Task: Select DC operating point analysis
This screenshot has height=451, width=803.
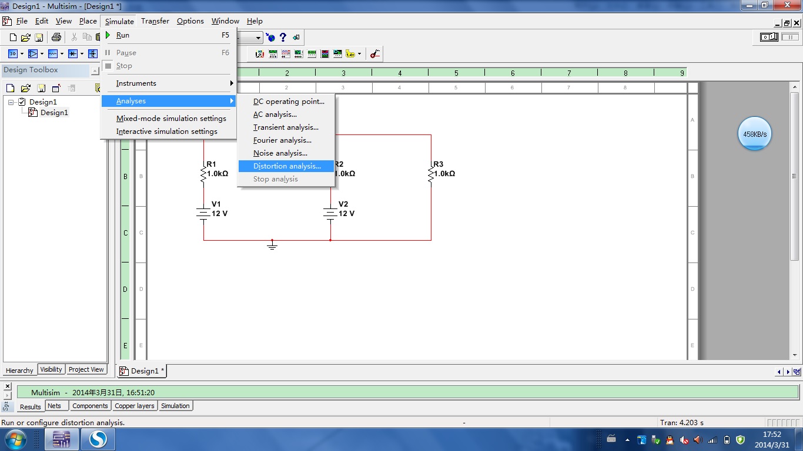Action: pos(286,102)
